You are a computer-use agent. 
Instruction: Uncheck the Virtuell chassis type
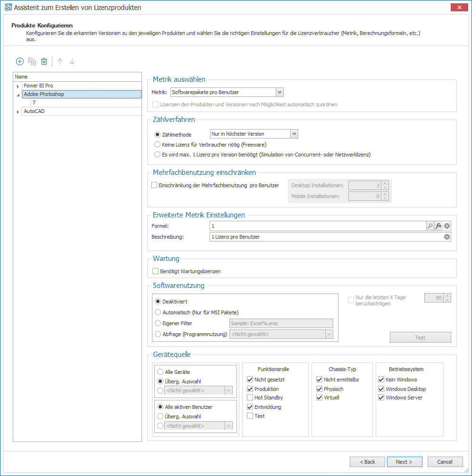[319, 398]
